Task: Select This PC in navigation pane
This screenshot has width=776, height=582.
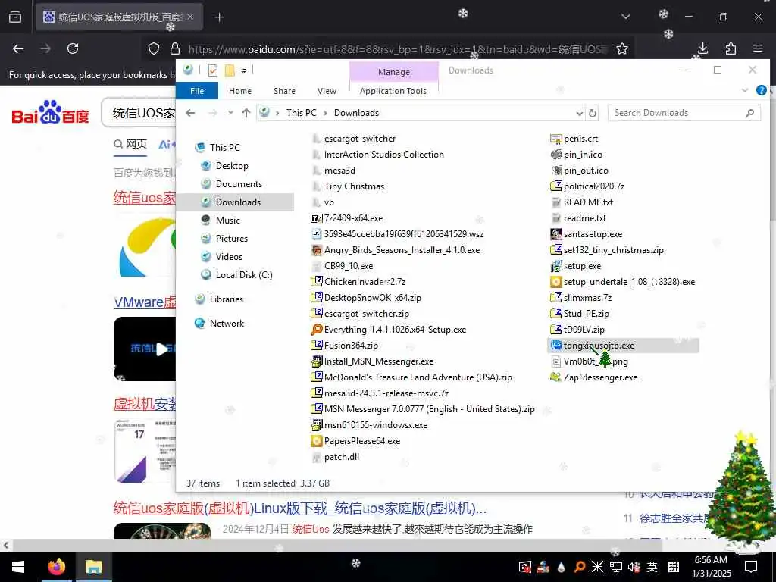Action: point(224,148)
